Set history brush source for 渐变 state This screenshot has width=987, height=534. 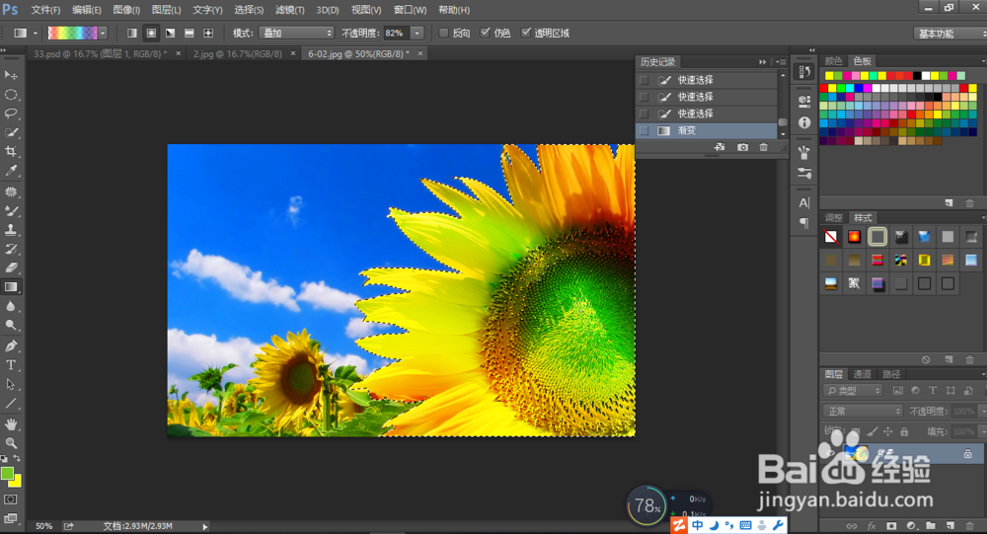[x=644, y=130]
